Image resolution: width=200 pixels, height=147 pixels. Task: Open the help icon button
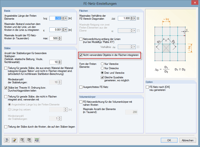pos(7,140)
